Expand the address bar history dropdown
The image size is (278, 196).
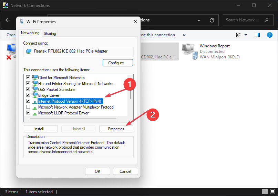click(199, 20)
